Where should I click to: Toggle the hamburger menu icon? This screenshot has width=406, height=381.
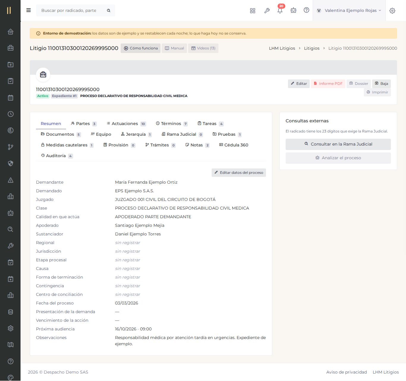tap(29, 10)
